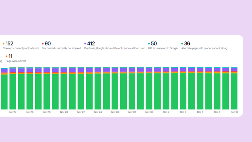This screenshot has height=142, width=252.
Task: Click the number 412 duplicate count
Action: click(x=91, y=44)
